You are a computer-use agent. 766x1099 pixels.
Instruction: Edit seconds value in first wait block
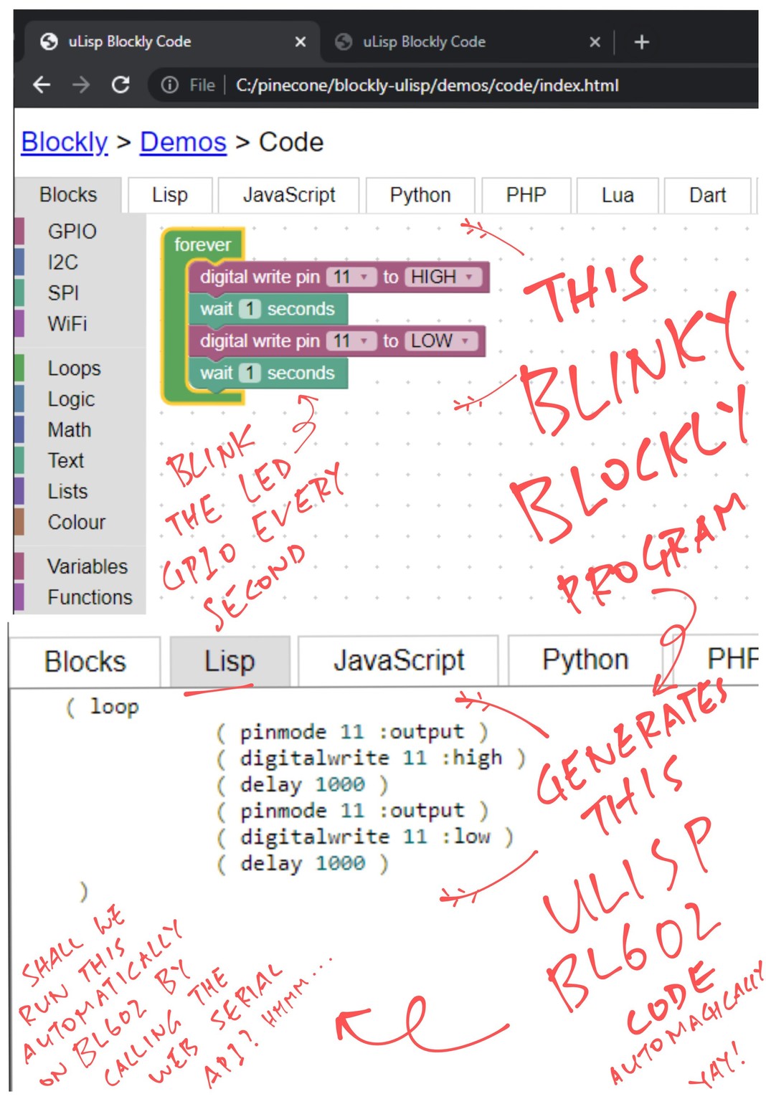pyautogui.click(x=250, y=309)
